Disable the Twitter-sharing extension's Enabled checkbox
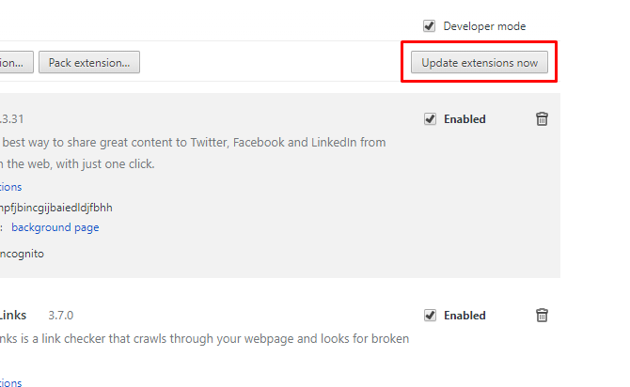Image resolution: width=630 pixels, height=387 pixels. click(430, 119)
